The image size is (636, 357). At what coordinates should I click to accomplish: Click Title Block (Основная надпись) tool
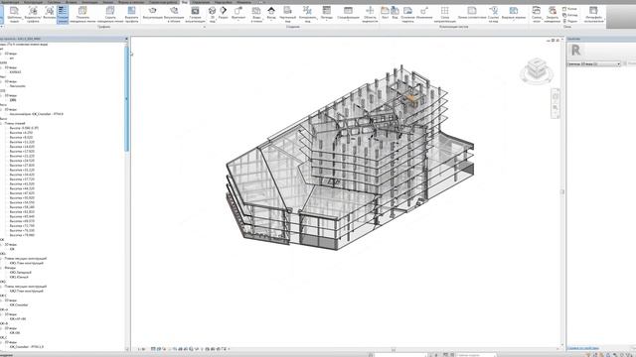[x=408, y=14]
